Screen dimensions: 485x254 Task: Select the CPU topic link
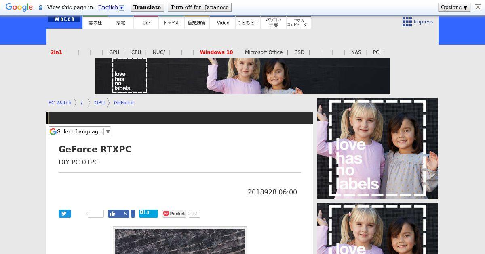click(136, 52)
